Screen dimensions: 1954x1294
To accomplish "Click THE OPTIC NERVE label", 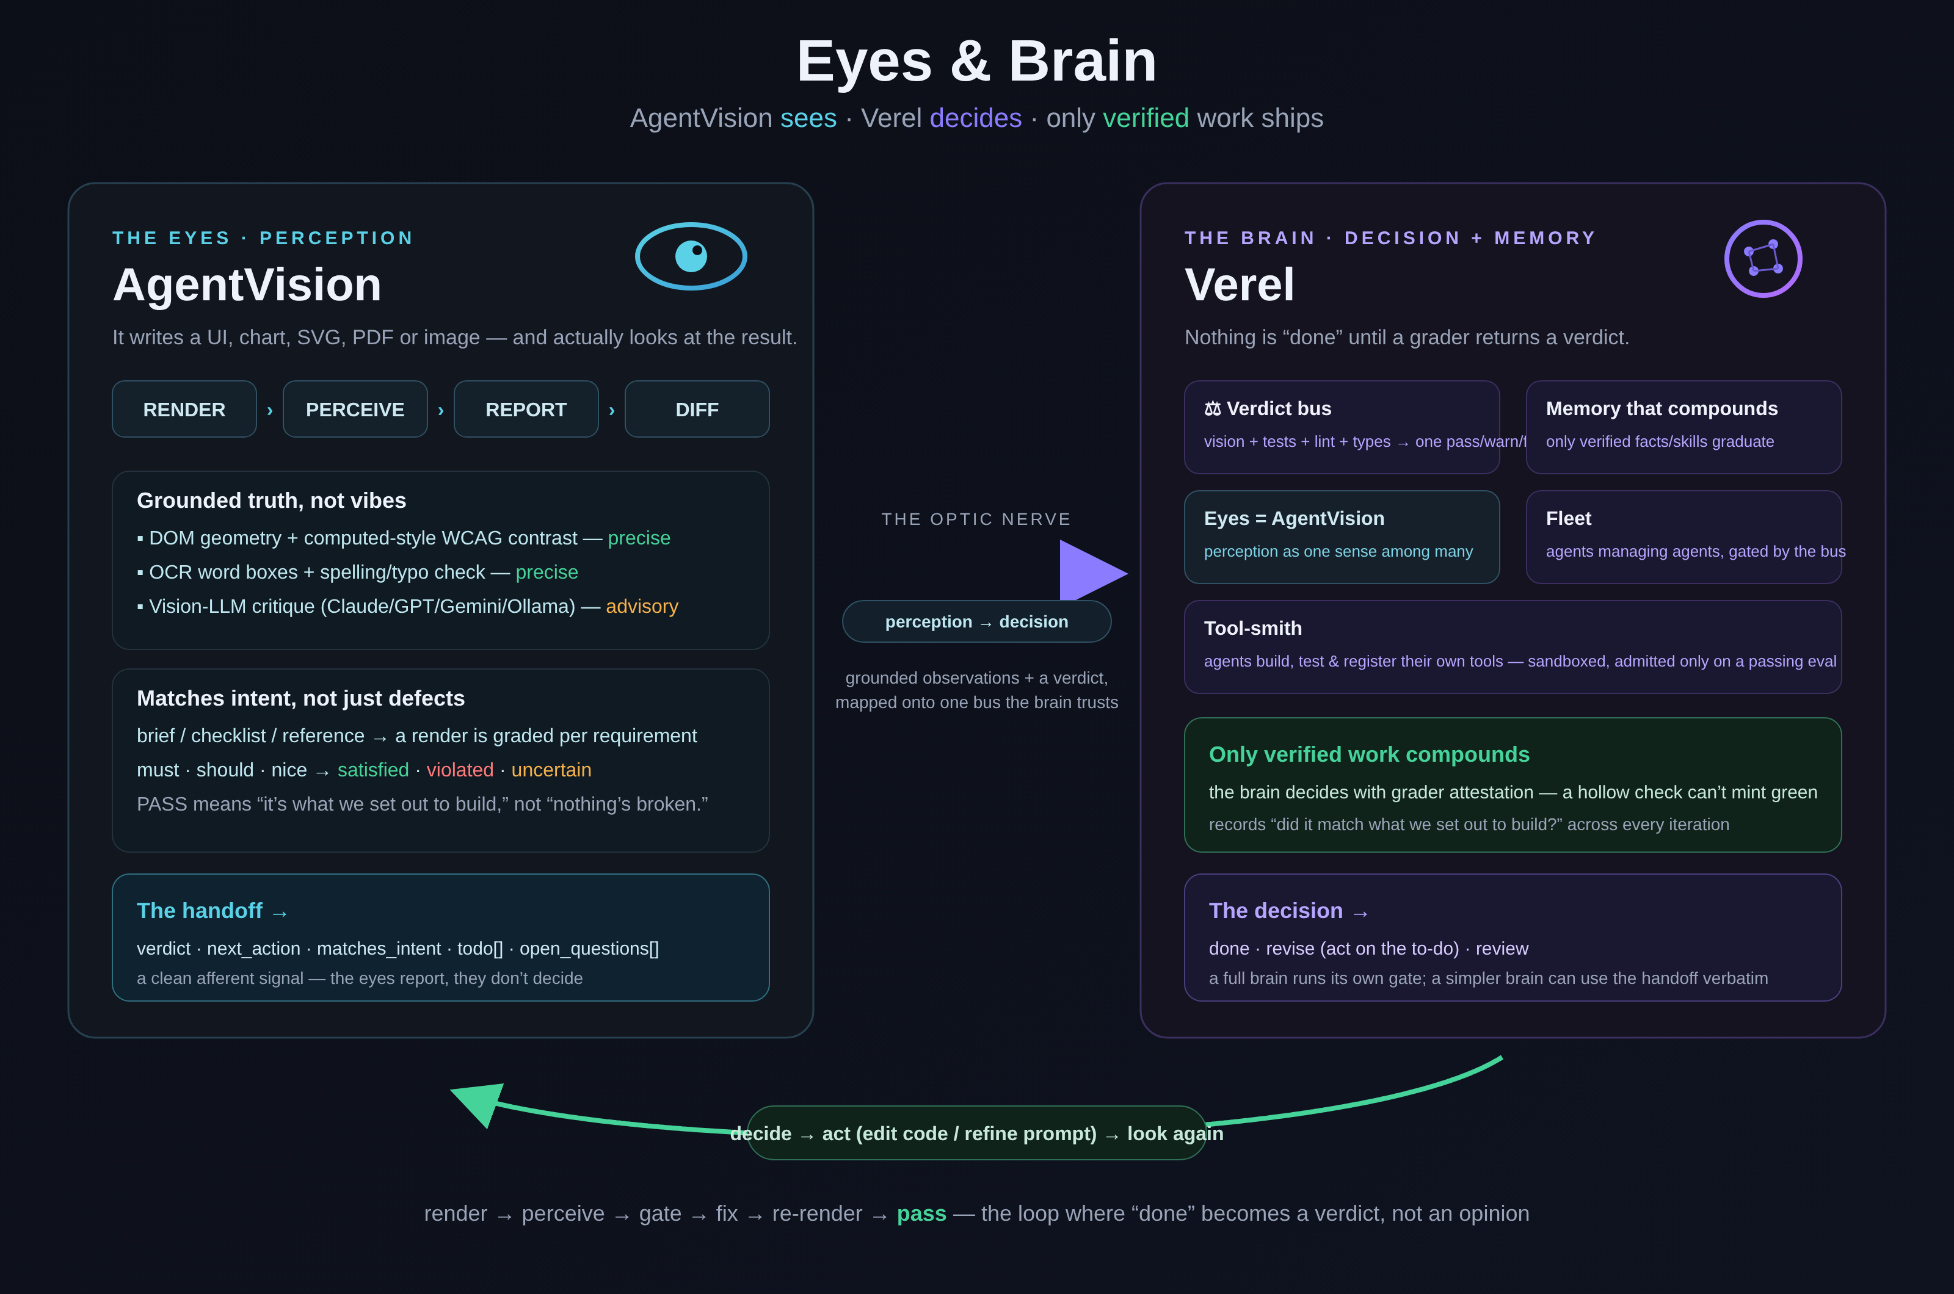I will pos(976,519).
